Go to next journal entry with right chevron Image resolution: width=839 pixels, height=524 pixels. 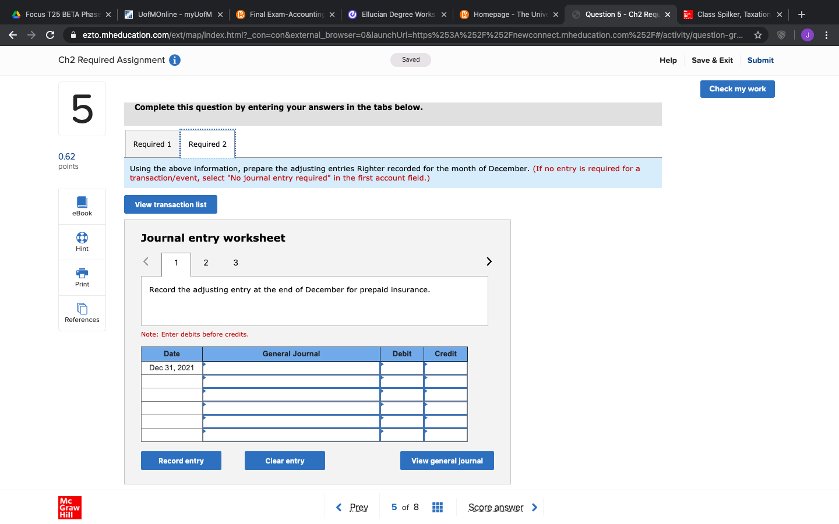point(489,261)
